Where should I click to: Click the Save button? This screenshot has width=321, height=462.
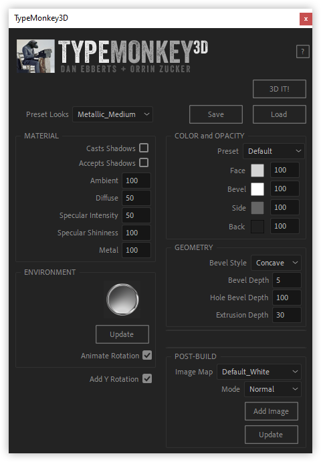pos(216,114)
